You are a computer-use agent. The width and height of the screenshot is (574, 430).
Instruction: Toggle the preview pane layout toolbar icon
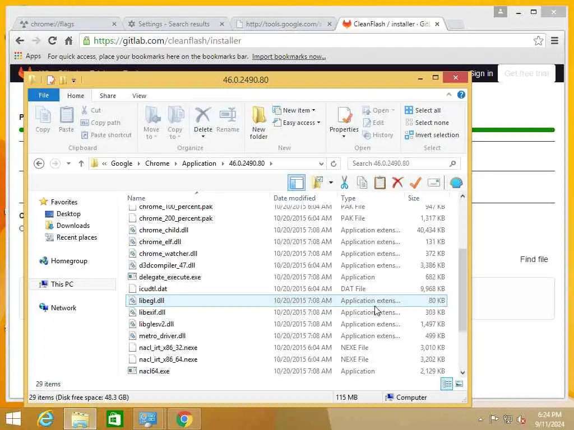pos(297,183)
